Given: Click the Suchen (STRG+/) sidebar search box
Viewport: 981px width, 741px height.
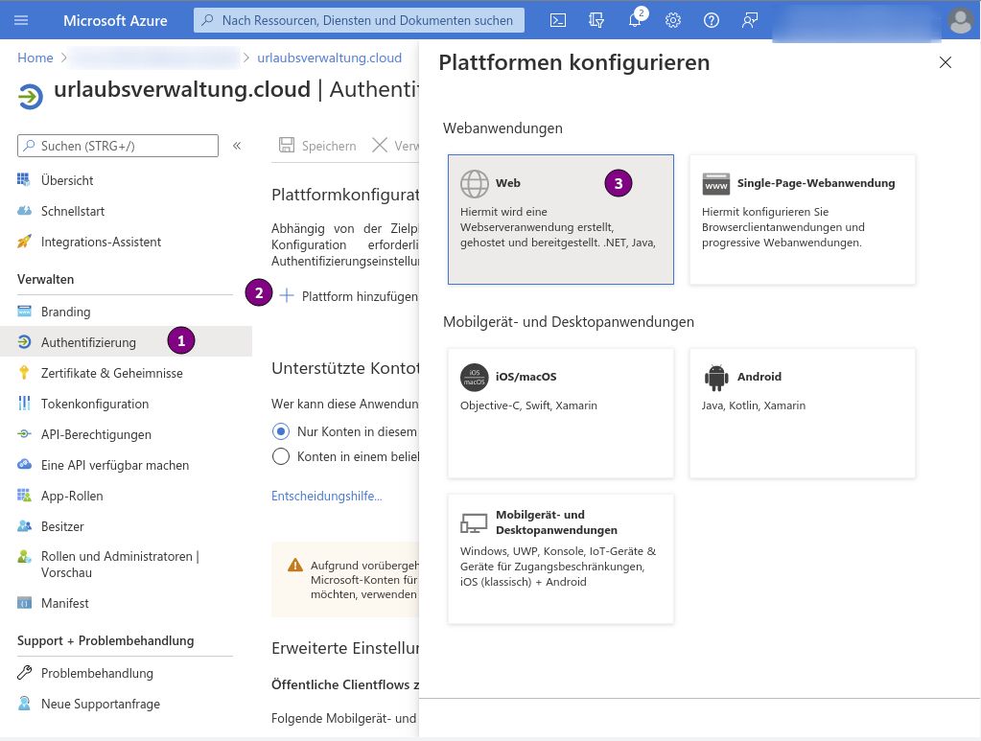Looking at the screenshot, I should 118,146.
